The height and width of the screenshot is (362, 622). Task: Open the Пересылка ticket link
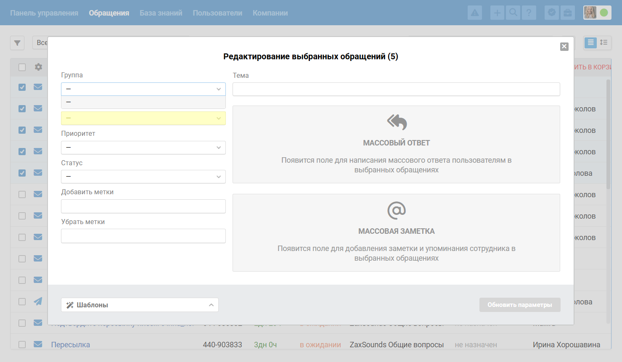coord(71,345)
